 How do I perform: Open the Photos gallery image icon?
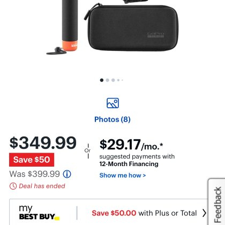(112, 103)
